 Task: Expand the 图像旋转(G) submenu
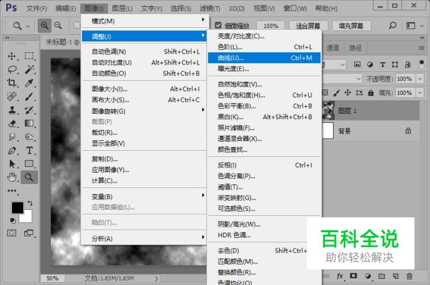pos(145,111)
